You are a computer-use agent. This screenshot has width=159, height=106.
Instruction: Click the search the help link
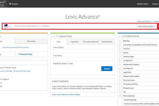[x=6, y=71]
